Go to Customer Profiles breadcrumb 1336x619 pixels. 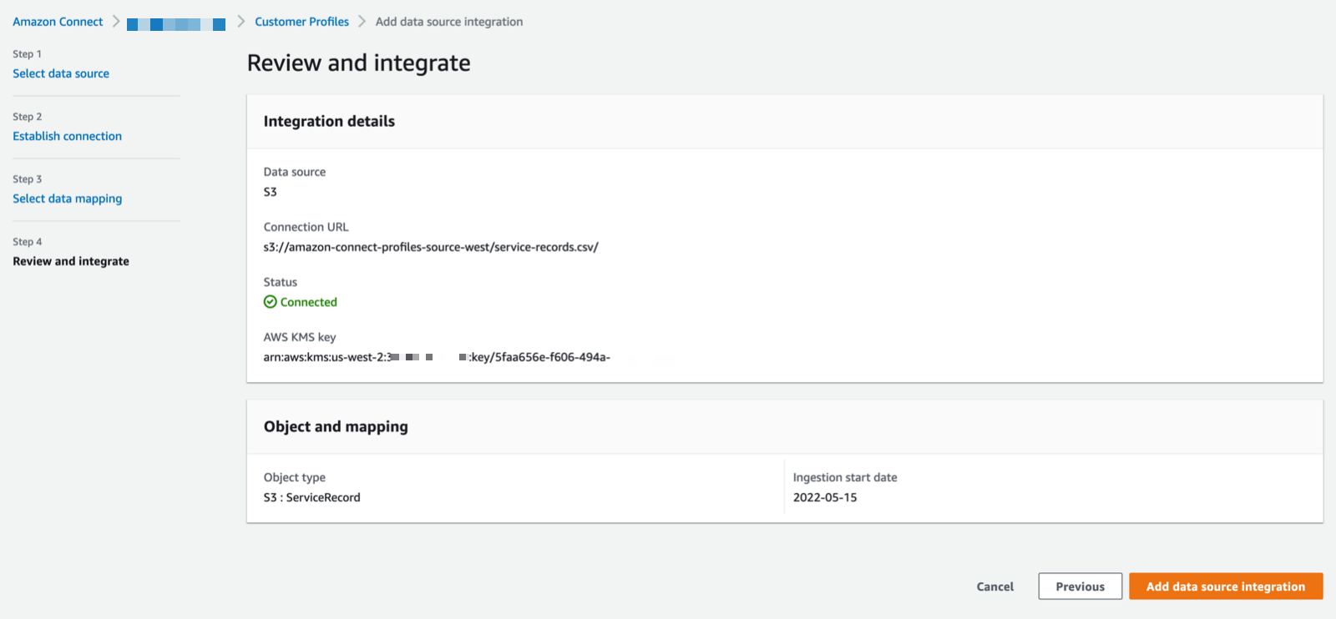301,22
